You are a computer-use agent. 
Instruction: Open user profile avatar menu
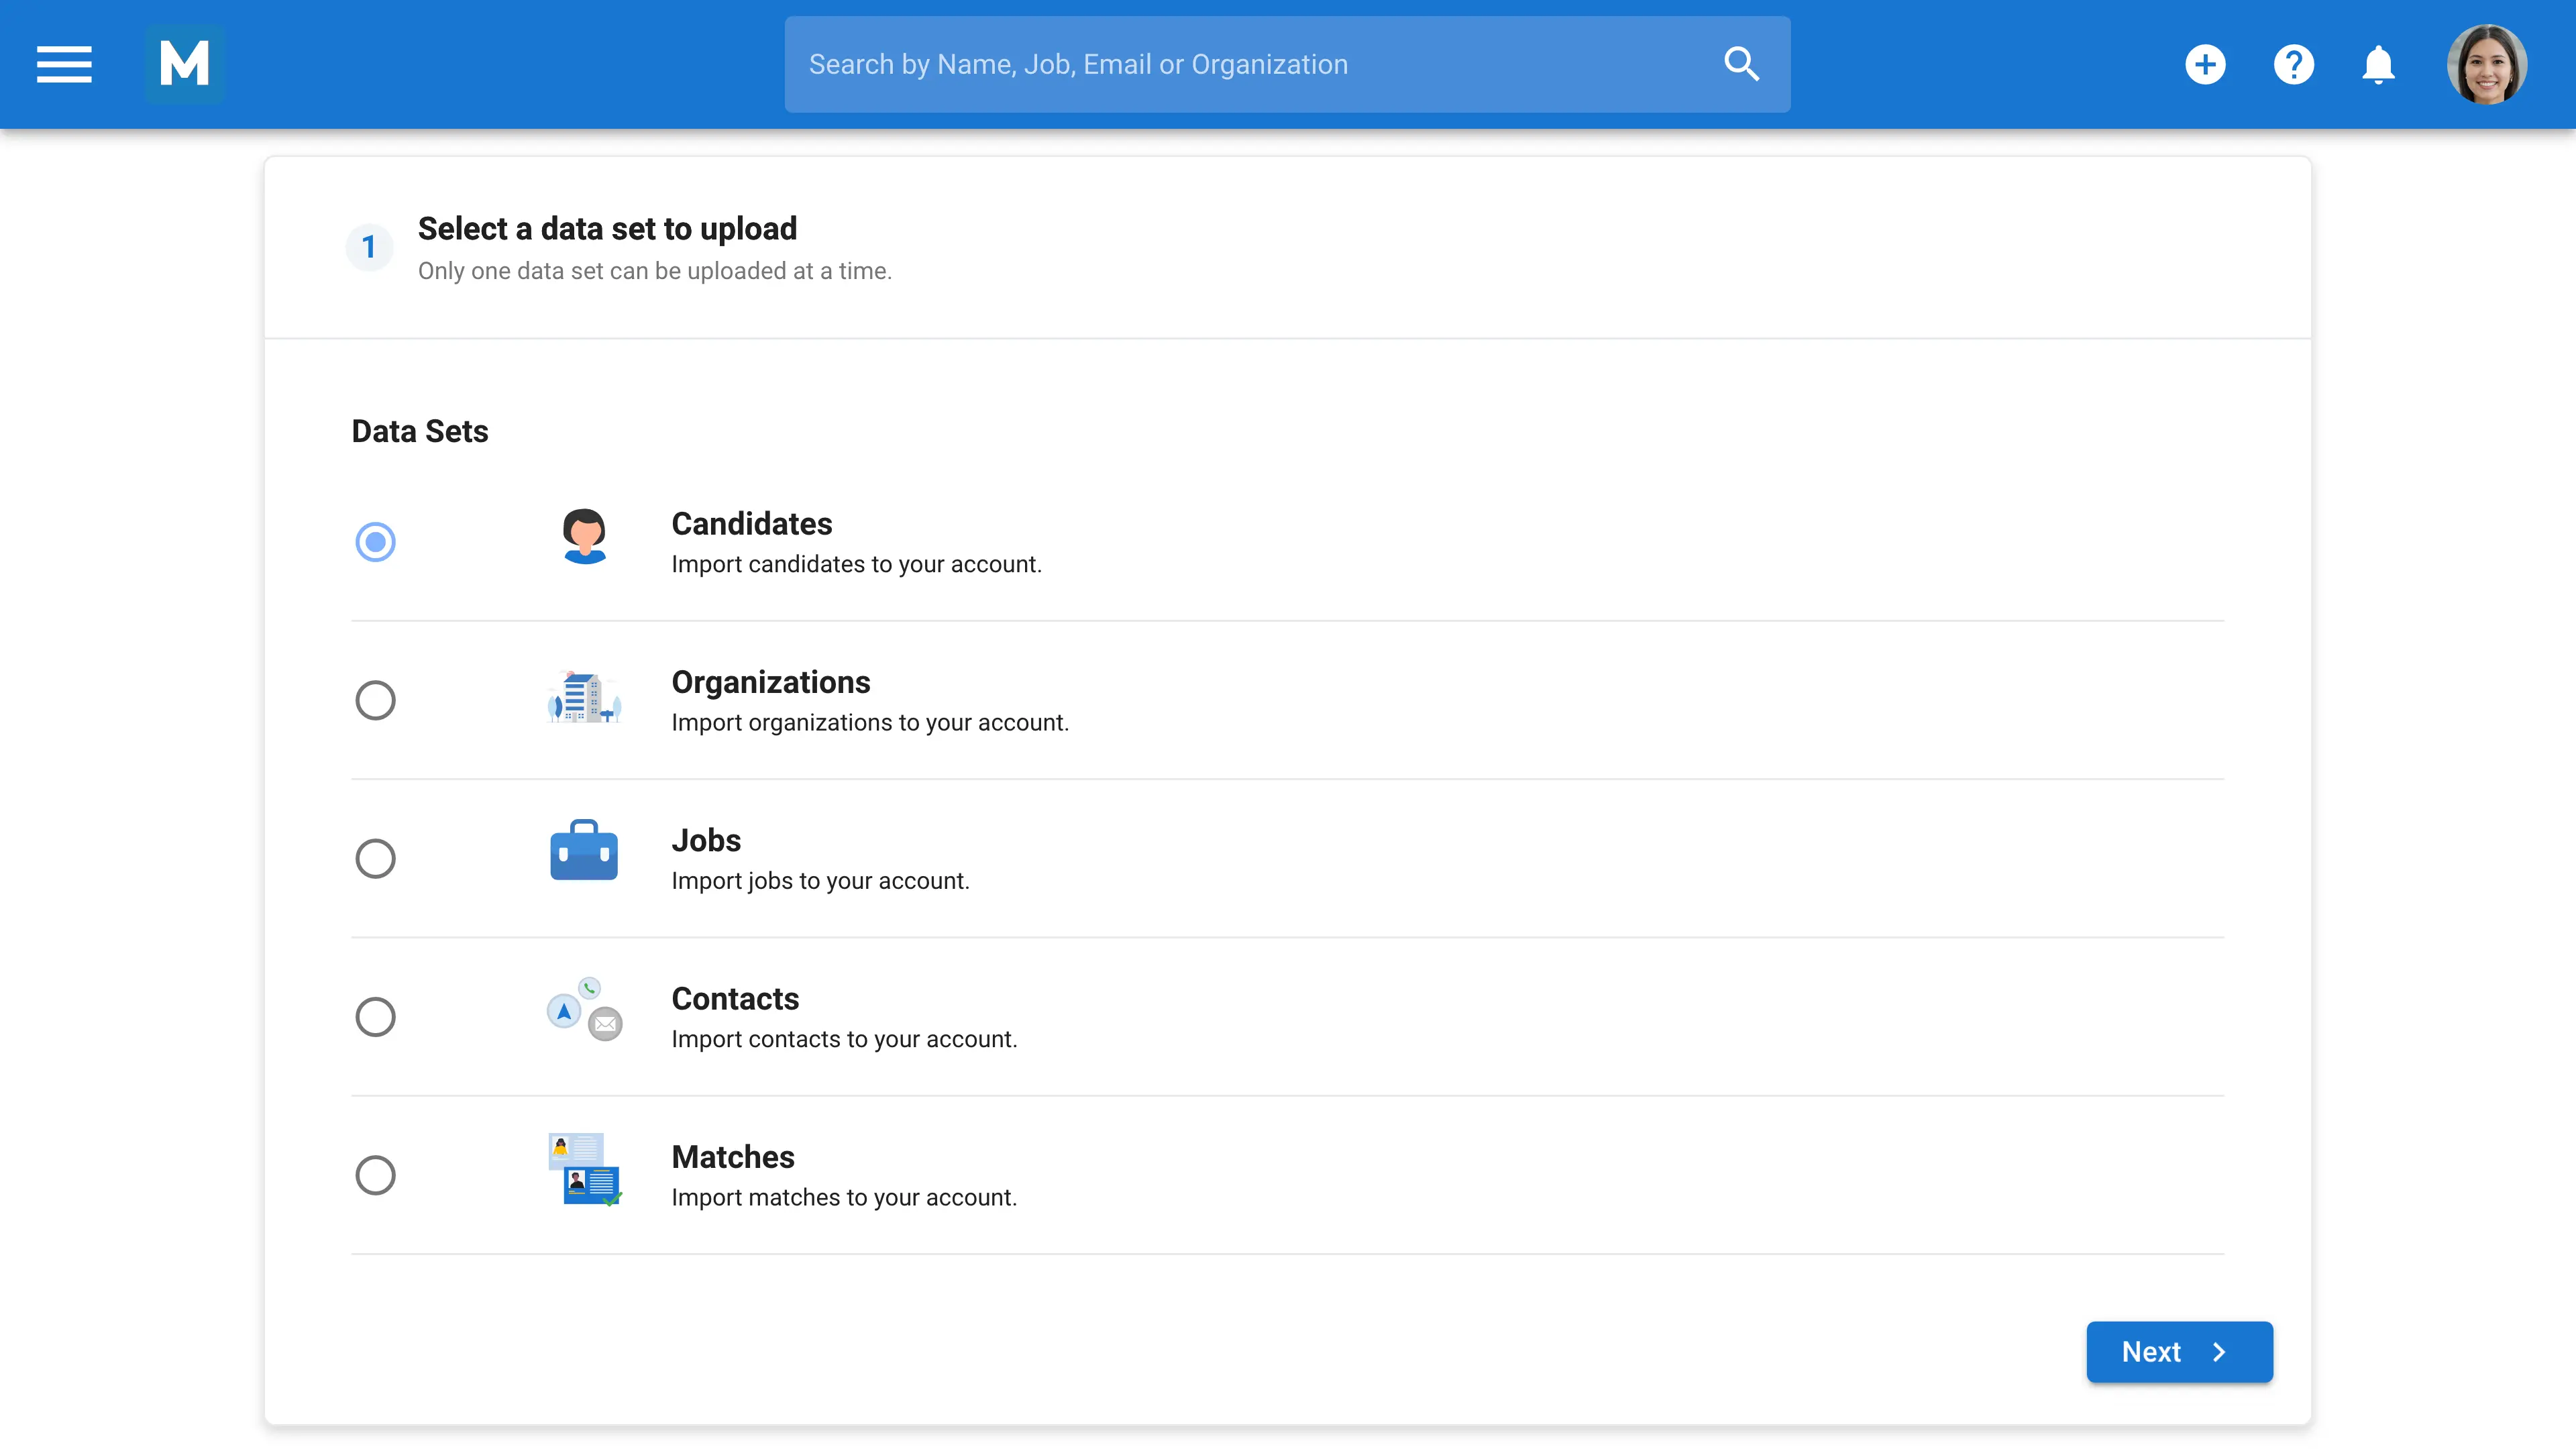(2486, 64)
